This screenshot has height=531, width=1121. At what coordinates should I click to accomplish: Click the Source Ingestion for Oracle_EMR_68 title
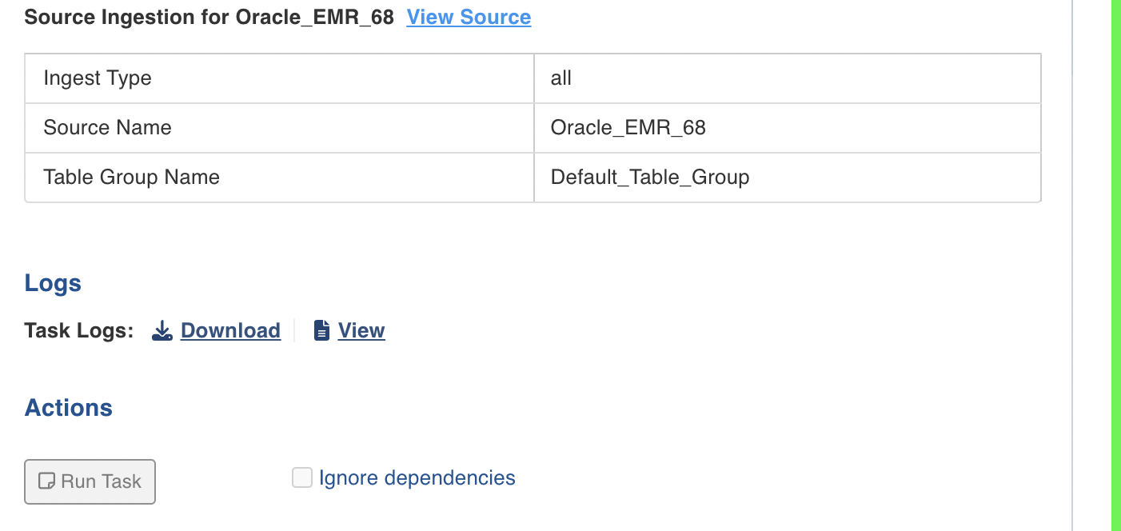click(x=209, y=17)
